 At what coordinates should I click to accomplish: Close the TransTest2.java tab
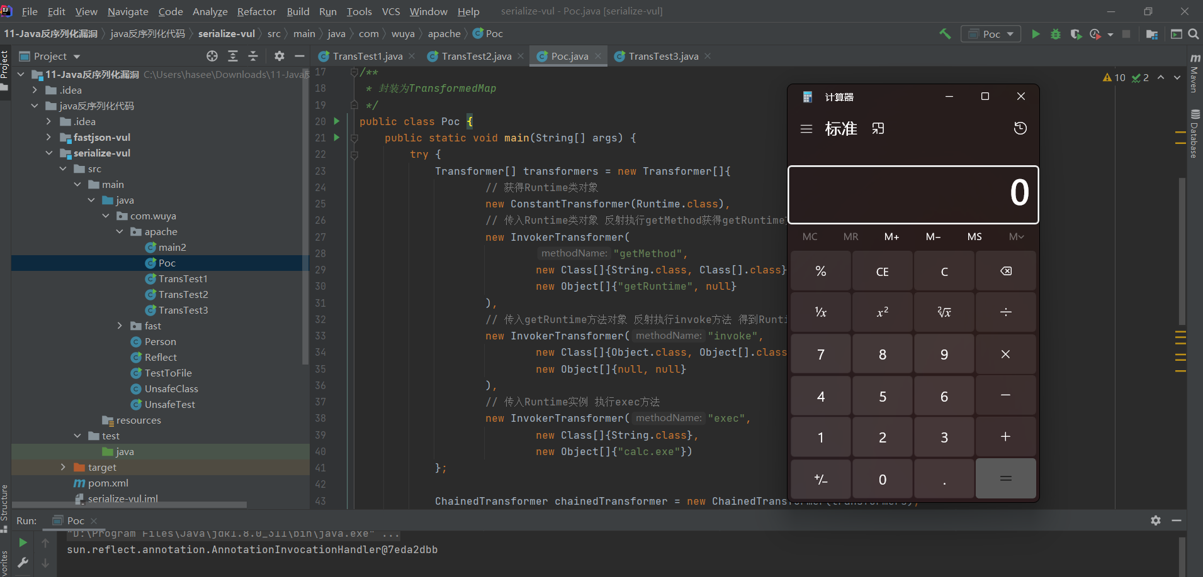[x=521, y=56]
